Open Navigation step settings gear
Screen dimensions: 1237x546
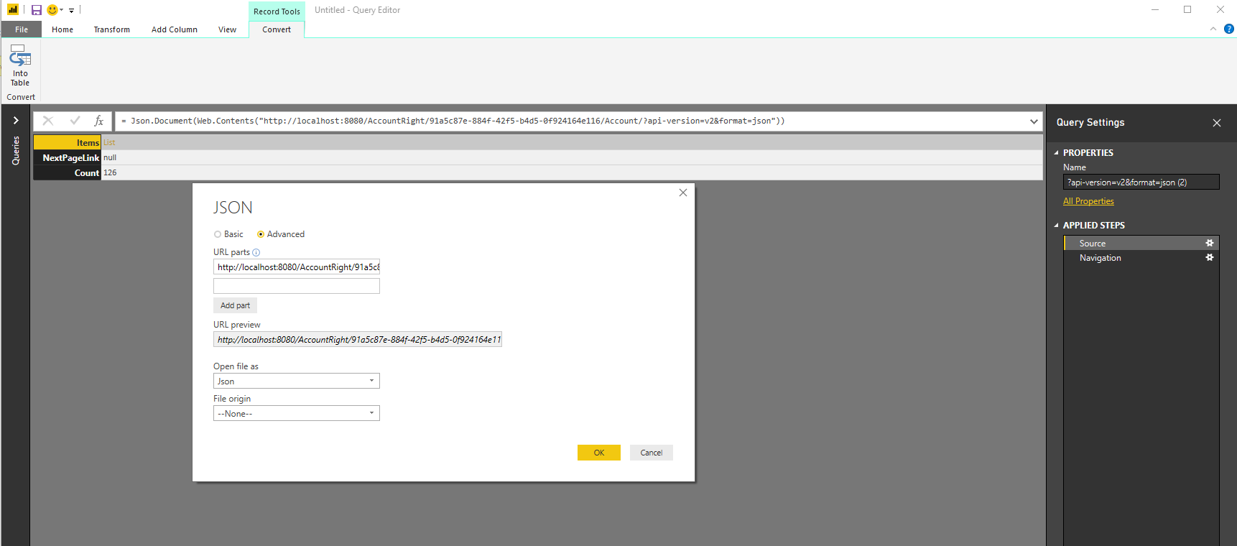(1210, 257)
